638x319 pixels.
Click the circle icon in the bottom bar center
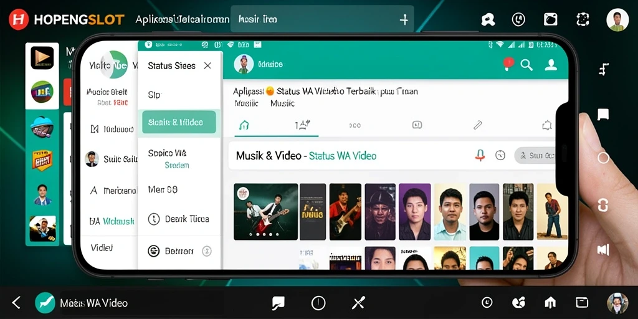pos(318,303)
